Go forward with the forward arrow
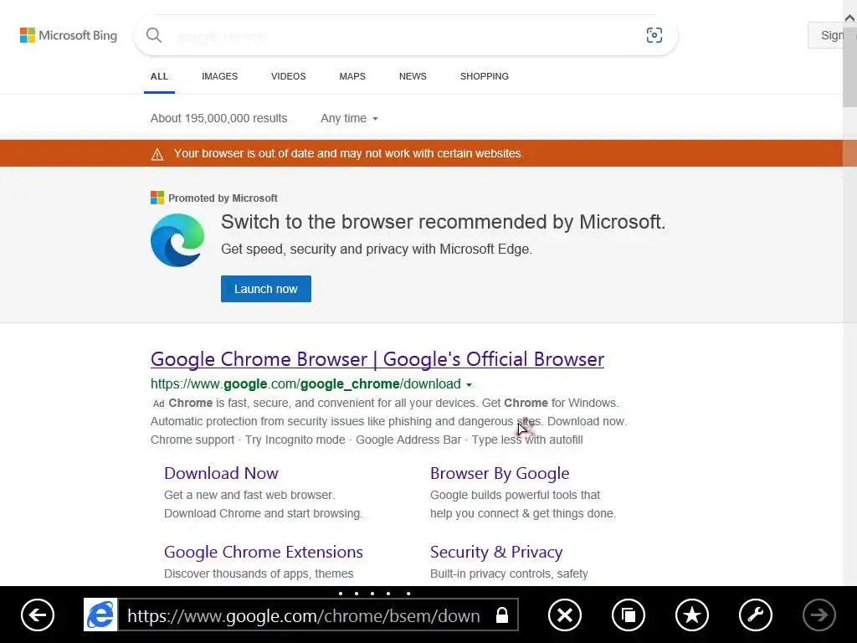The width and height of the screenshot is (857, 643). pyautogui.click(x=819, y=615)
